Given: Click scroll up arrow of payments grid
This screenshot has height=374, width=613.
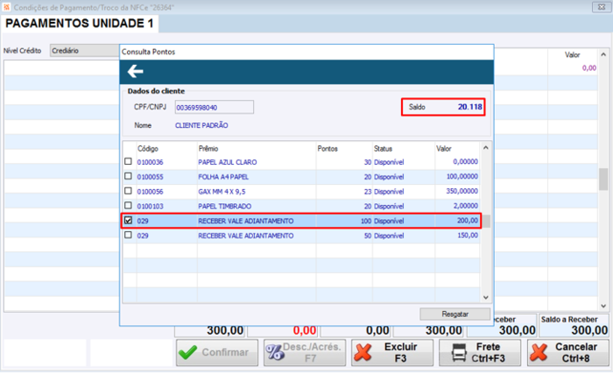Looking at the screenshot, I should coord(603,55).
